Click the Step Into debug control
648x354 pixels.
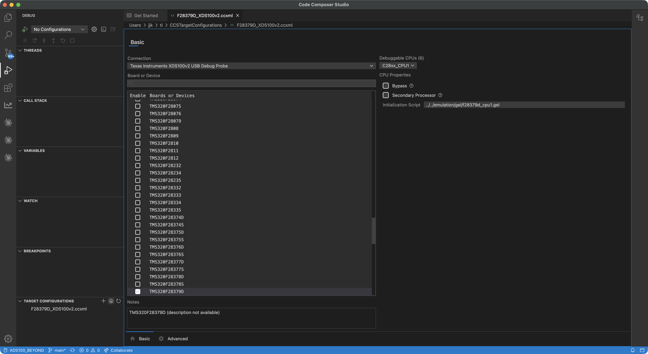[44, 40]
